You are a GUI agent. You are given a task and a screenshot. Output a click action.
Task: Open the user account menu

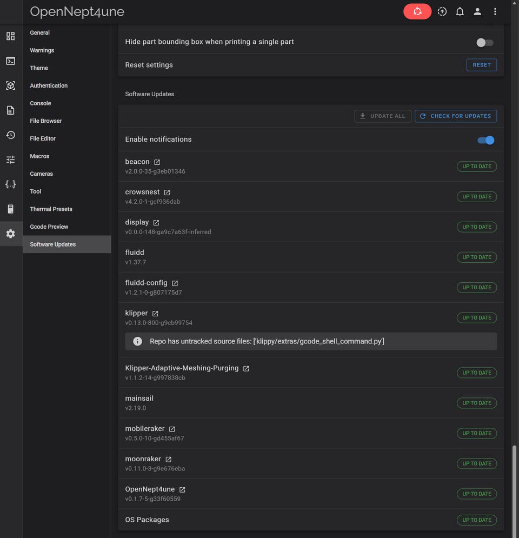click(477, 11)
